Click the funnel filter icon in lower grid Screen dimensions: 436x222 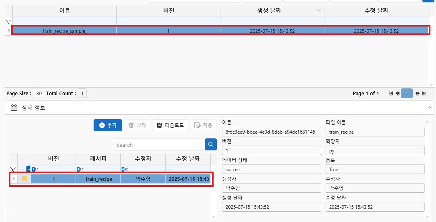(x=13, y=169)
